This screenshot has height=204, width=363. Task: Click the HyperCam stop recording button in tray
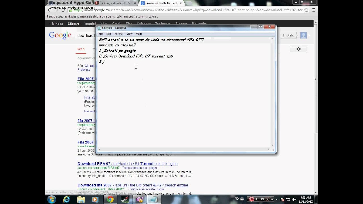click(257, 199)
